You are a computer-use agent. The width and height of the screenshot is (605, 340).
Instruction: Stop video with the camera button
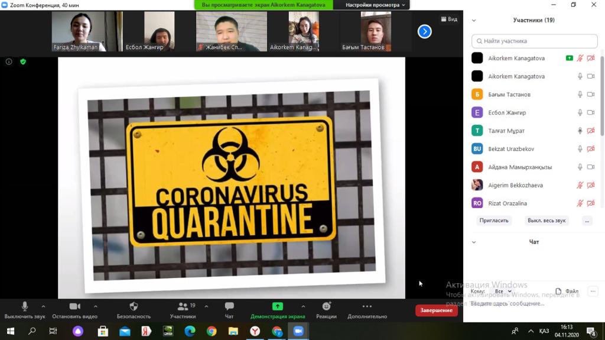[75, 310]
